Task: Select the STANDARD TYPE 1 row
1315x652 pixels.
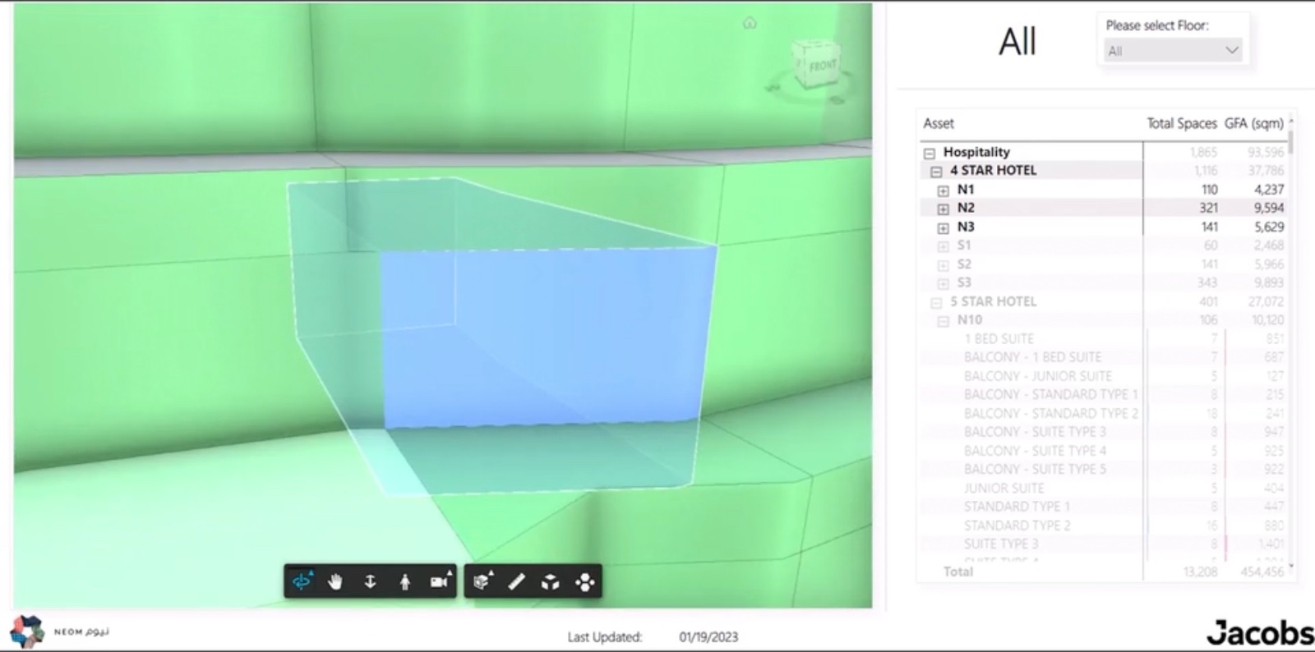Action: [1017, 507]
